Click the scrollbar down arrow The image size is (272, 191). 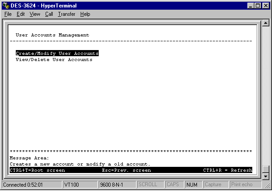point(265,176)
